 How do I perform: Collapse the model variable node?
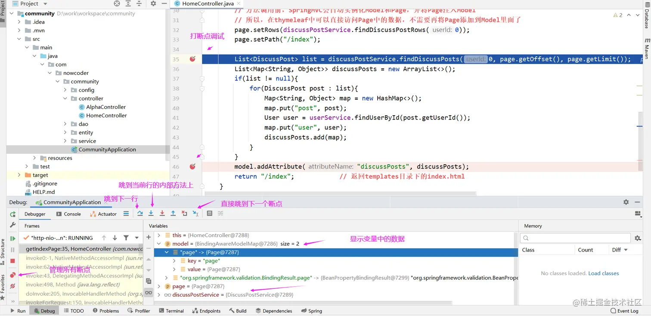[x=159, y=244]
